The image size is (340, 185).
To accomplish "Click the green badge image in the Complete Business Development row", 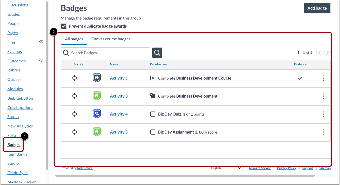I will point(97,96).
